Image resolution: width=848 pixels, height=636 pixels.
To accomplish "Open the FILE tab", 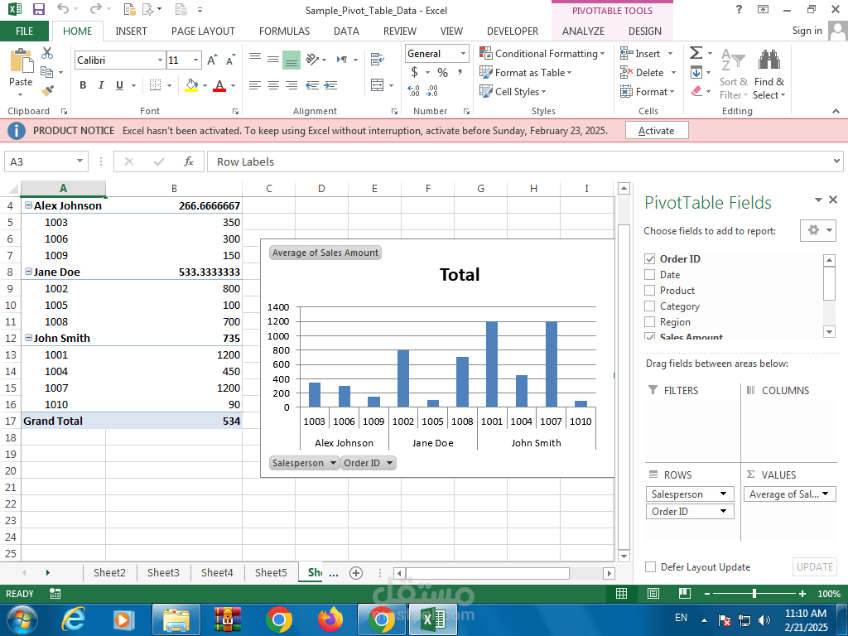I will pyautogui.click(x=24, y=31).
